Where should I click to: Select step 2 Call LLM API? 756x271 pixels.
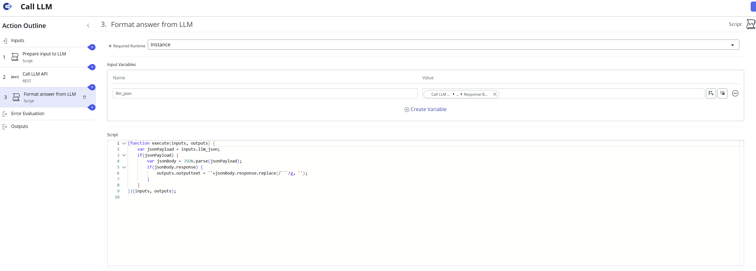click(48, 77)
